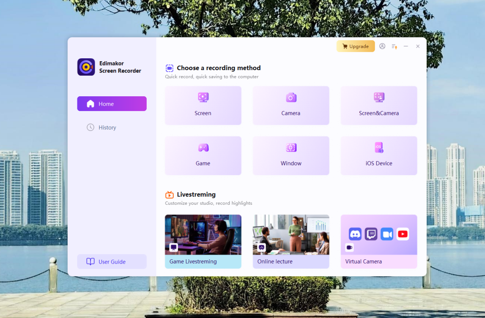This screenshot has width=485, height=318.
Task: Click the Screen recording mode icon
Action: tap(203, 98)
